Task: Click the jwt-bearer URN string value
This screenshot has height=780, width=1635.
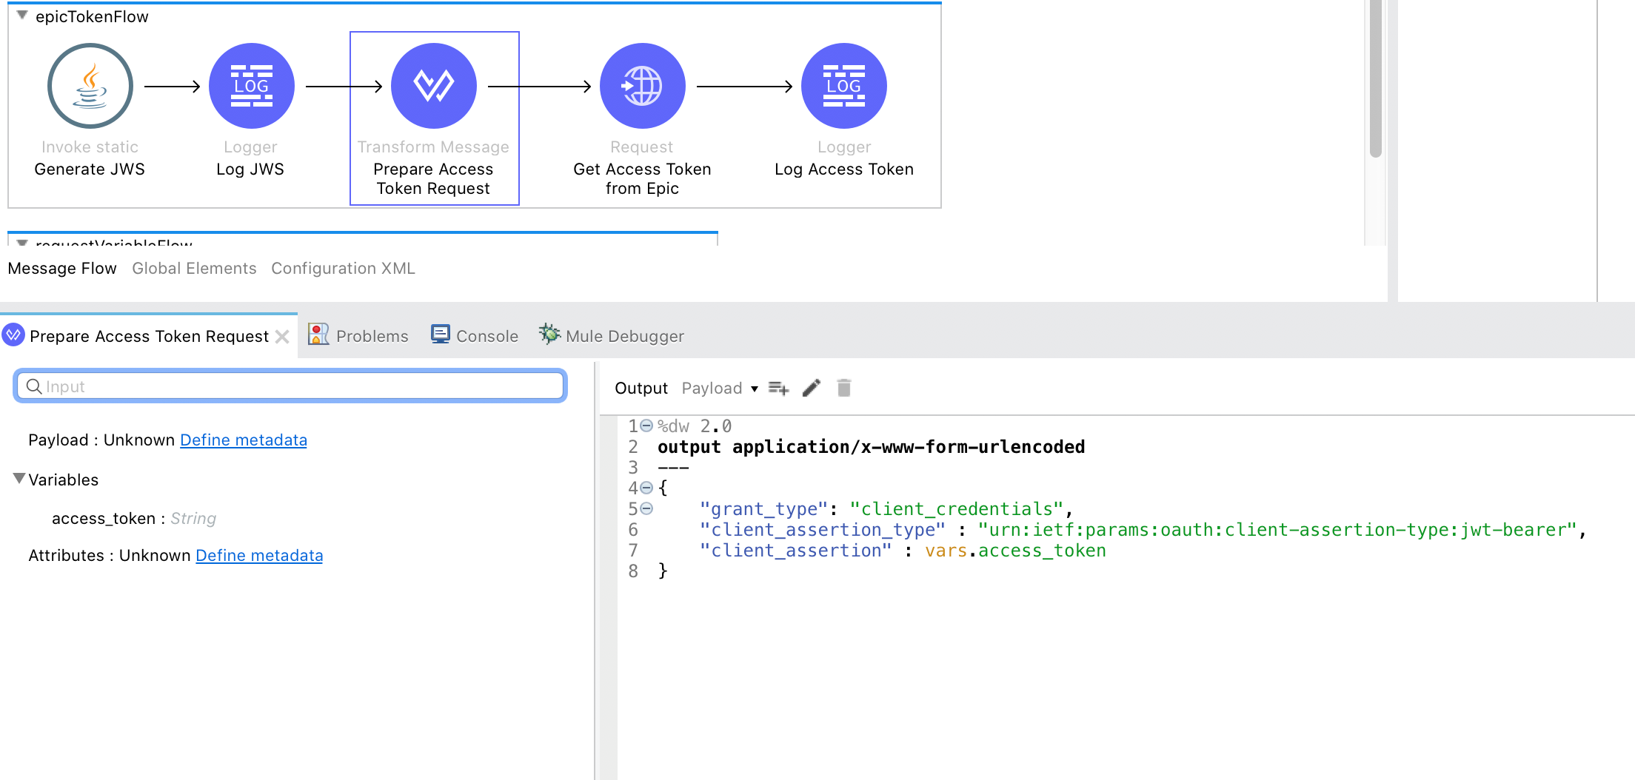Action: tap(1277, 530)
